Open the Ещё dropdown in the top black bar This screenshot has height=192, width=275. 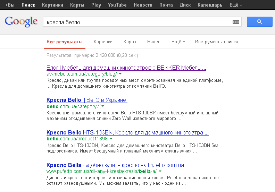pos(235,5)
